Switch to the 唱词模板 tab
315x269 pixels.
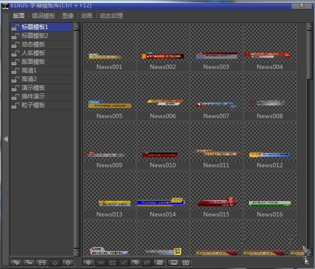click(43, 16)
